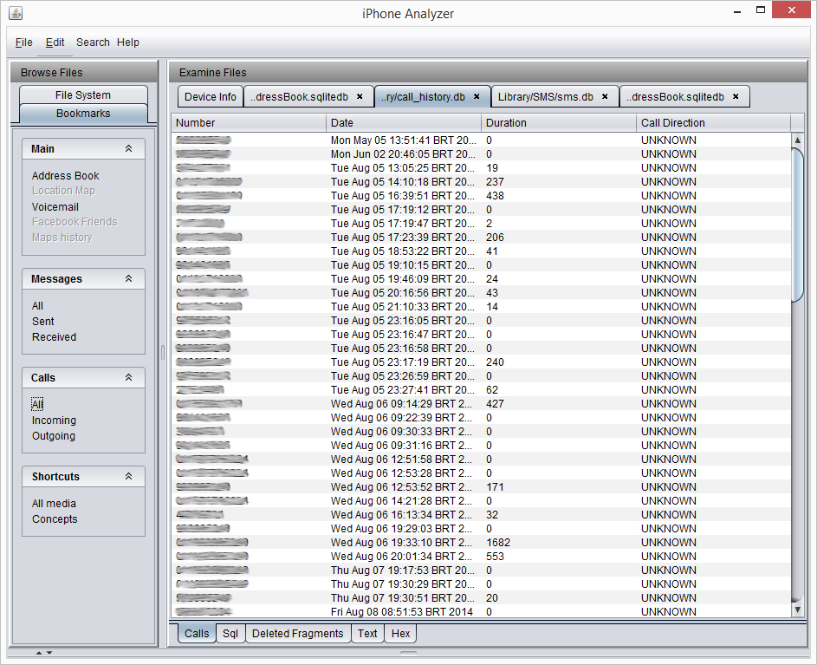Switch to the Sql view tab
The image size is (817, 665).
[230, 633]
